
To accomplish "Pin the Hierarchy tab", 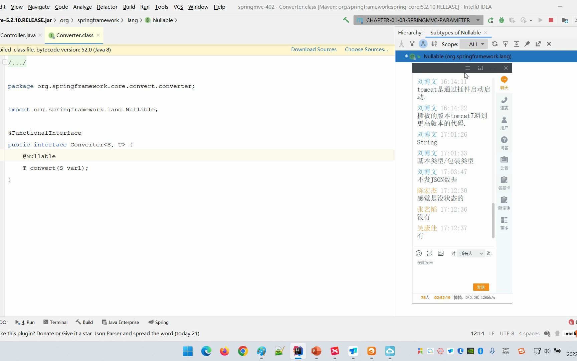I will [x=527, y=44].
